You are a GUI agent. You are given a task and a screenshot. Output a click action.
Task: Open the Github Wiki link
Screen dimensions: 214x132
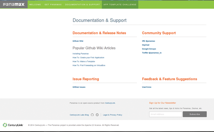click(x=78, y=41)
